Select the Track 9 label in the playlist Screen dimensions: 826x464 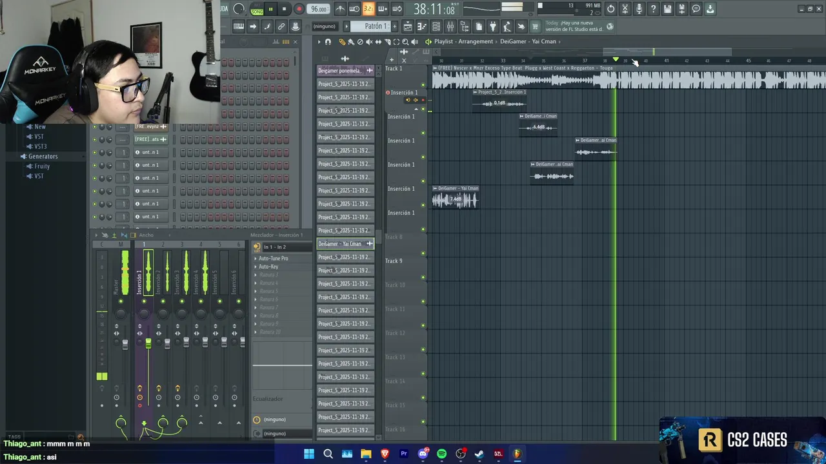tap(394, 261)
